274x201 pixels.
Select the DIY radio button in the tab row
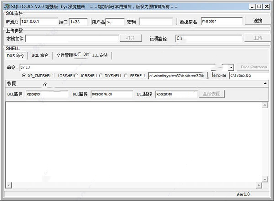[x=79, y=54]
